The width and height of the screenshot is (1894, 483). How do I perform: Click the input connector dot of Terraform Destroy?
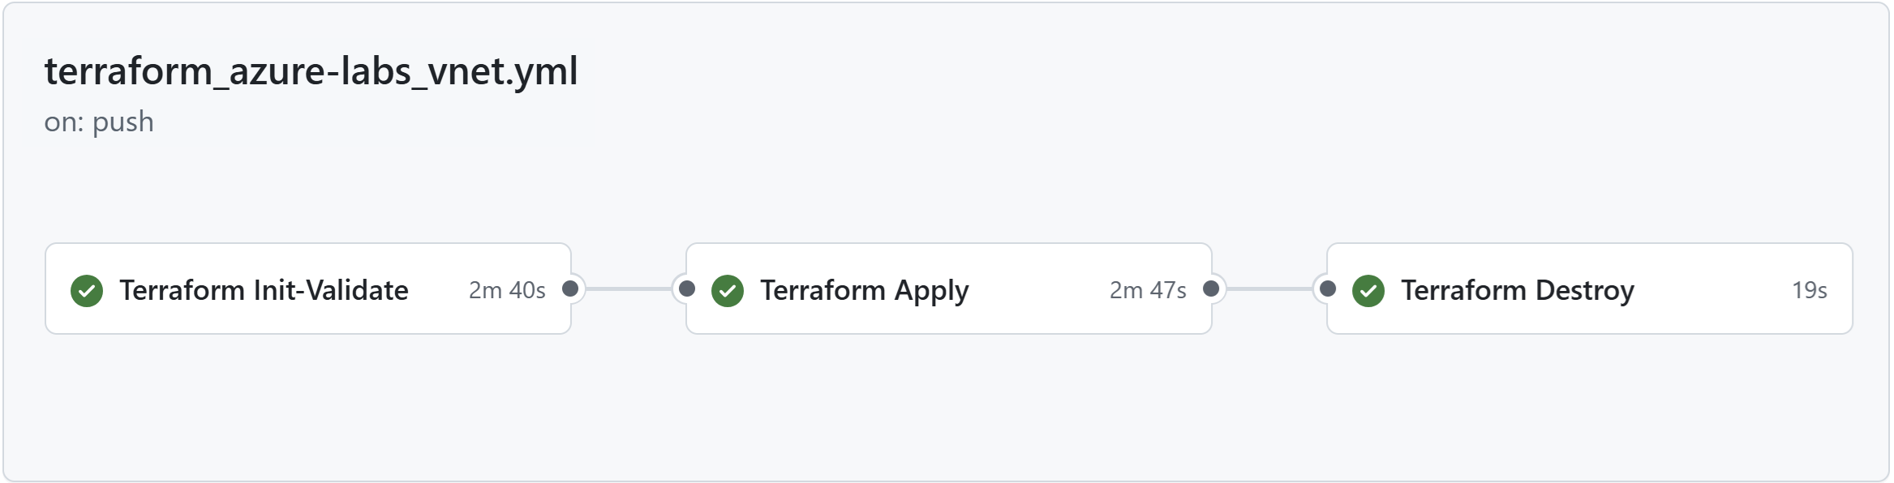click(x=1328, y=289)
